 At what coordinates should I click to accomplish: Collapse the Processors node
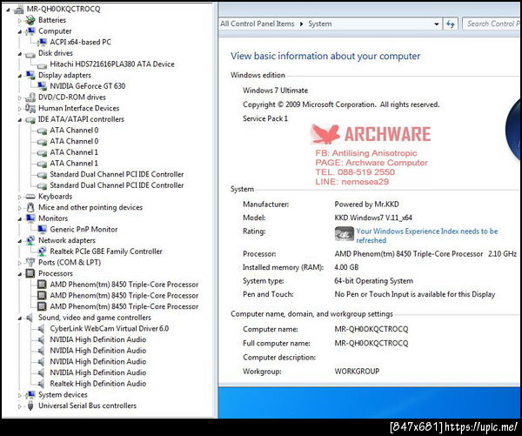20,274
